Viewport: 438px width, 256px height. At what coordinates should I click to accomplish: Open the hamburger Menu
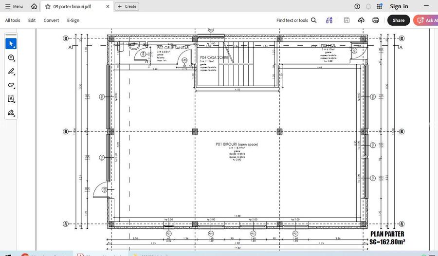(14, 6)
